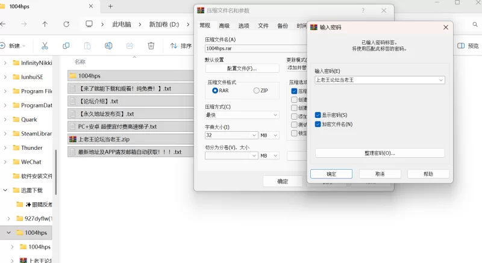Viewport: 482px width, 263px height.
Task: Toggle the last 锁定 option checkbox
Action: (x=294, y=133)
